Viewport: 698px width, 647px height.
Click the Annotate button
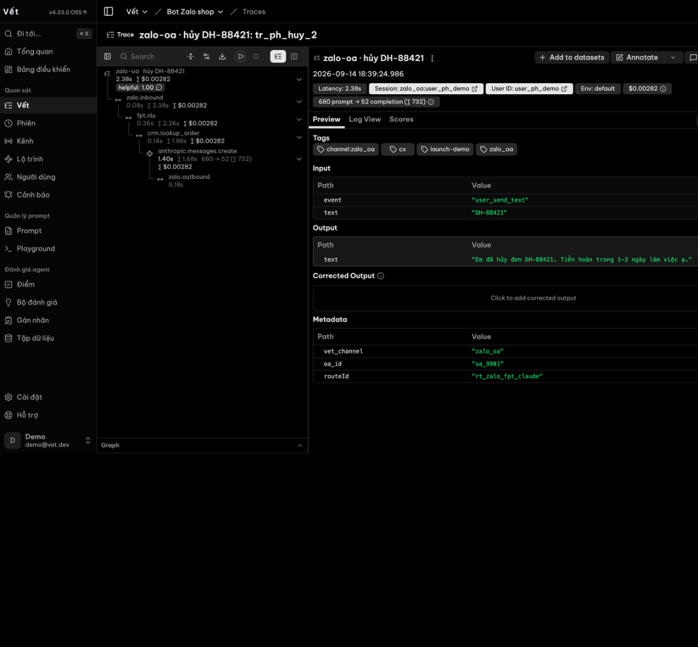[x=638, y=58]
